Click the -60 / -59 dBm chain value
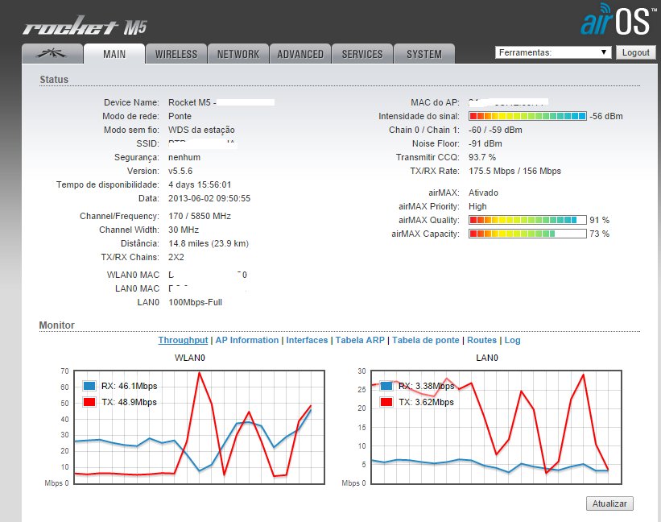 (x=495, y=130)
